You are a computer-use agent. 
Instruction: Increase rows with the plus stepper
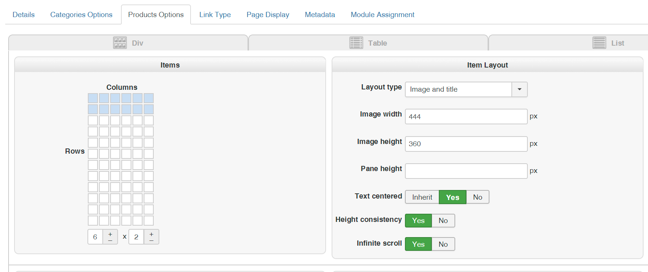click(151, 234)
